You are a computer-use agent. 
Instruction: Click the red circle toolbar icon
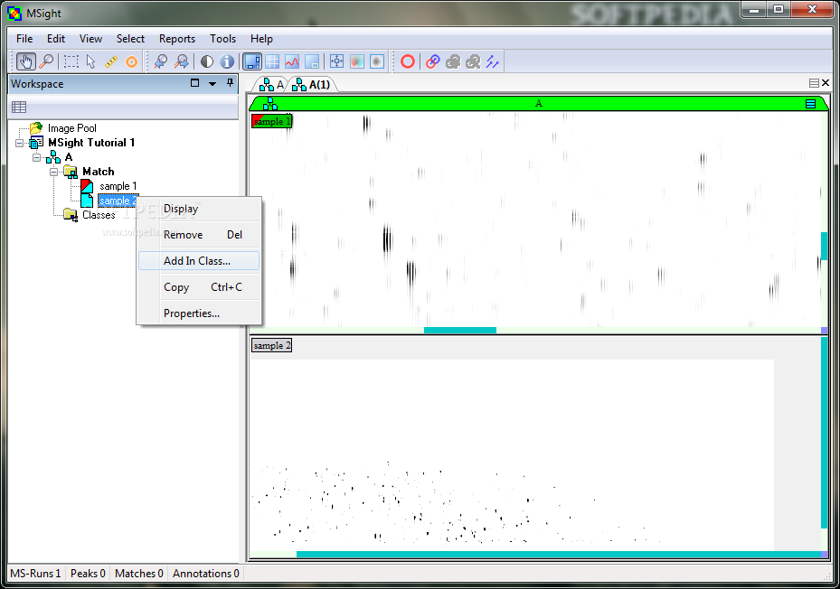(x=408, y=61)
